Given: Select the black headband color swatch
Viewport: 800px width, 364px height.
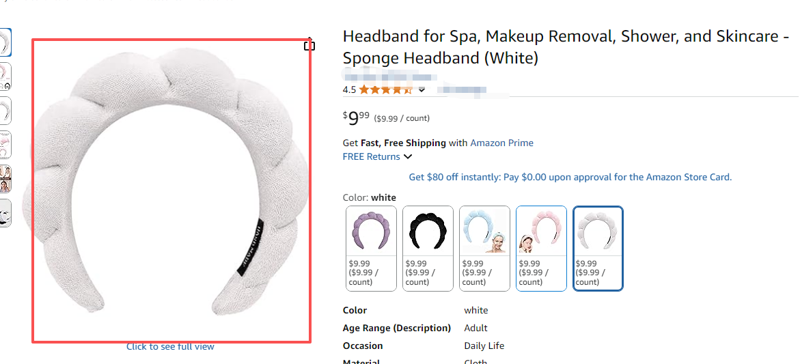Looking at the screenshot, I should [428, 249].
